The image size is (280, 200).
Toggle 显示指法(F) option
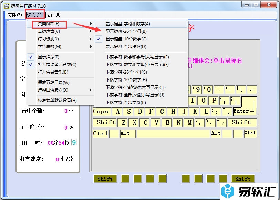60,57
